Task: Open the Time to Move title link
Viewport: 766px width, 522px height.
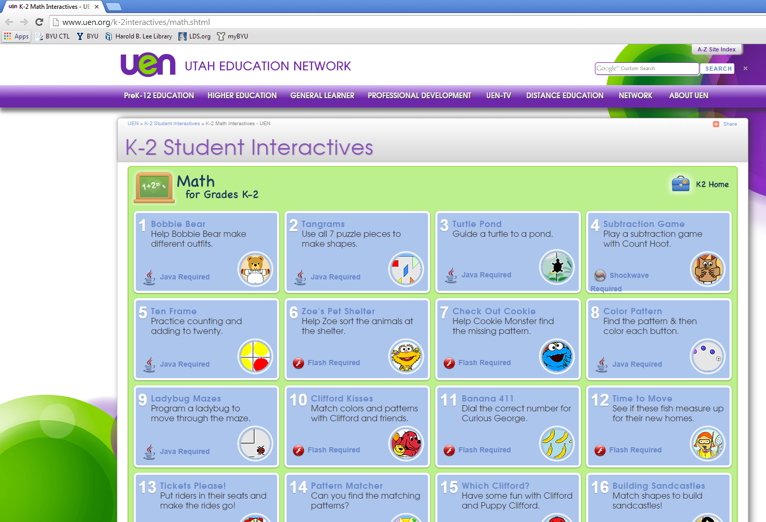Action: [x=642, y=398]
